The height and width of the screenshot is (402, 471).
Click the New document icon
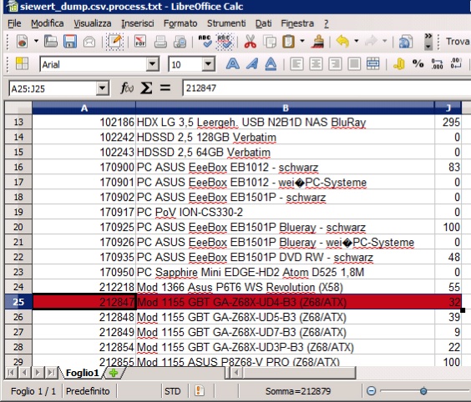coord(23,42)
